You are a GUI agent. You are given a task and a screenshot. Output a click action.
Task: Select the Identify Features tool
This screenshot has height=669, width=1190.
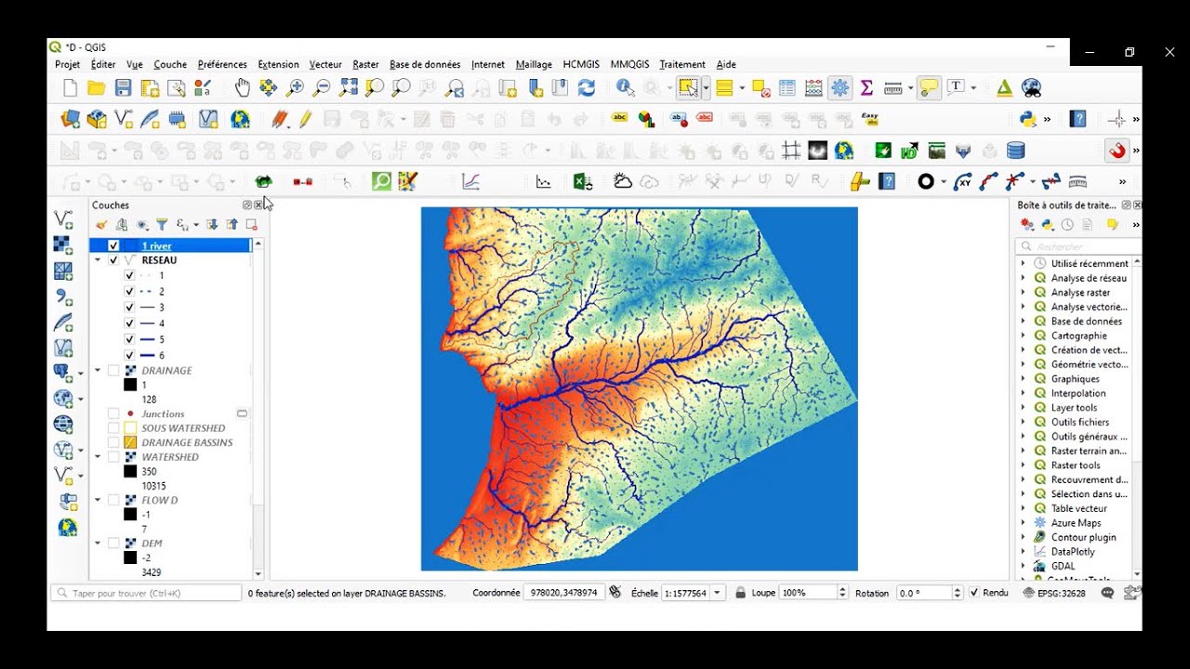[626, 88]
